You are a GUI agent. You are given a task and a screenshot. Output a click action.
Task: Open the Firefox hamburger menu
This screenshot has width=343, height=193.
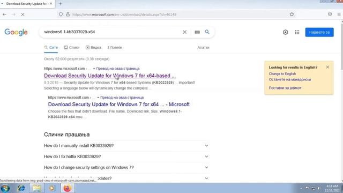tap(339, 14)
